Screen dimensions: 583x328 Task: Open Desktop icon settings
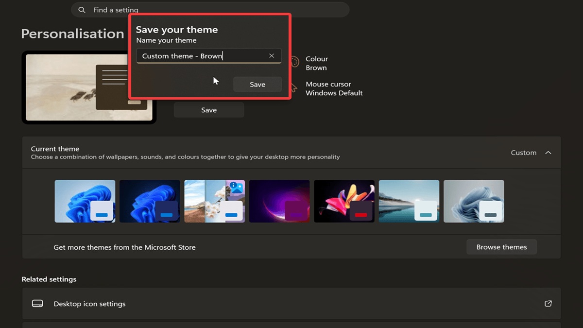pyautogui.click(x=291, y=304)
